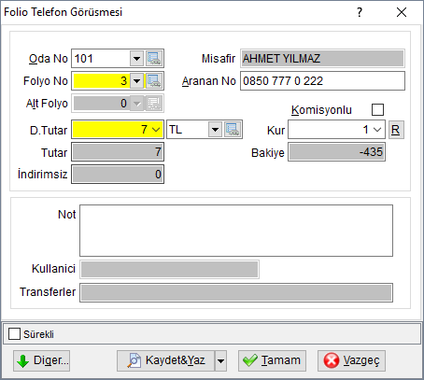Screen dimensions: 424x380
Task: Click the Bakiye field showing -435
Action: [x=336, y=152]
